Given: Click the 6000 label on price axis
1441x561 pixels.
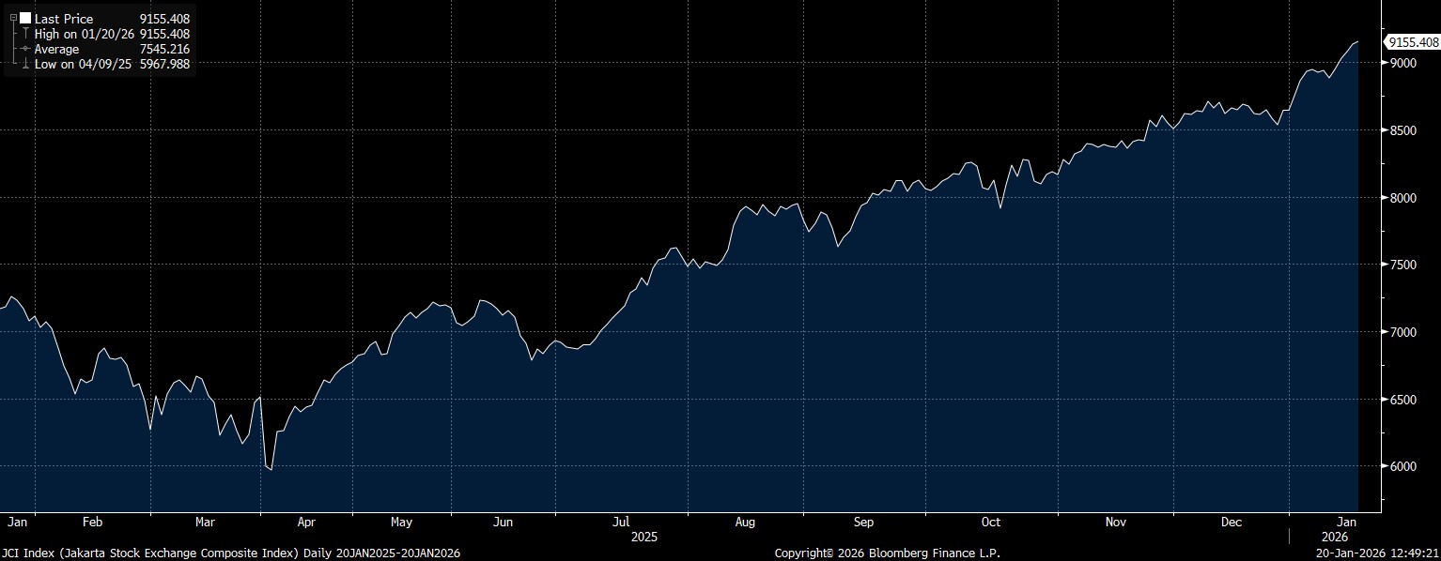Looking at the screenshot, I should [1402, 467].
